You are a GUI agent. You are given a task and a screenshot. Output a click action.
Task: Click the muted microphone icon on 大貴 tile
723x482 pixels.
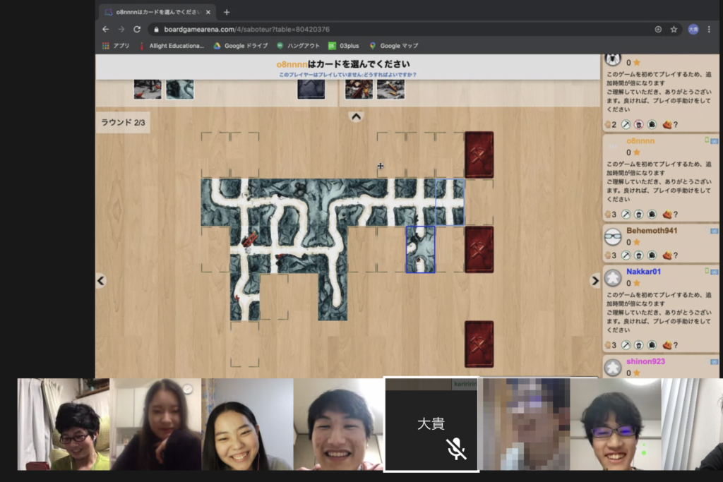(456, 449)
